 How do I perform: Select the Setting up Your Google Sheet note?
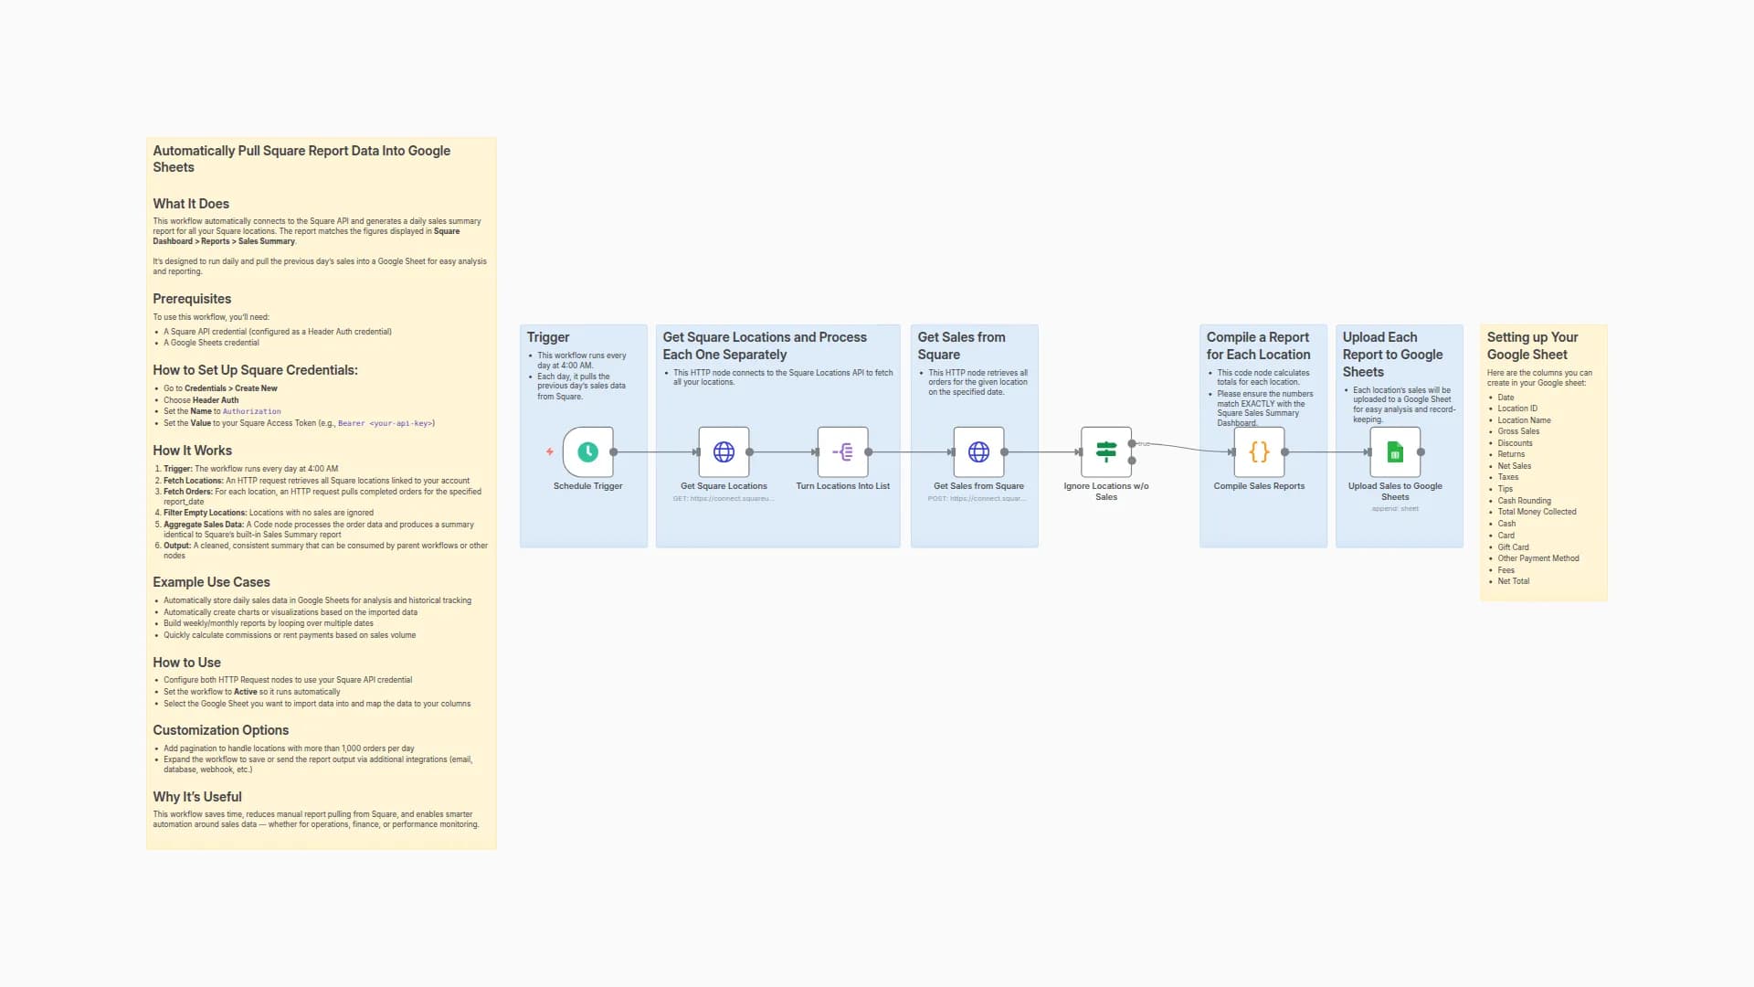tap(1544, 457)
